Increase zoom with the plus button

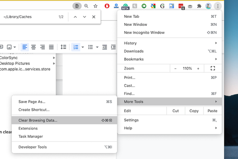[198, 68]
